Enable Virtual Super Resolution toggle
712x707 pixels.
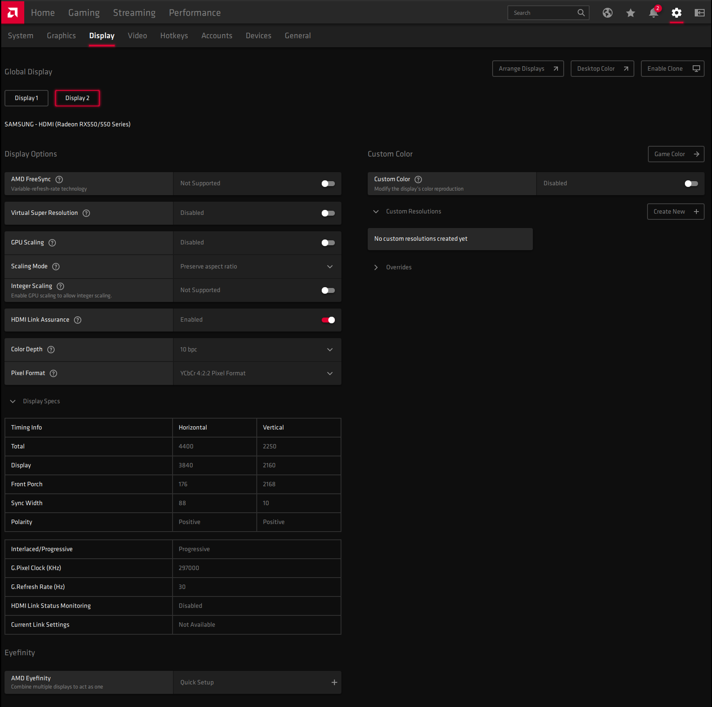(328, 213)
